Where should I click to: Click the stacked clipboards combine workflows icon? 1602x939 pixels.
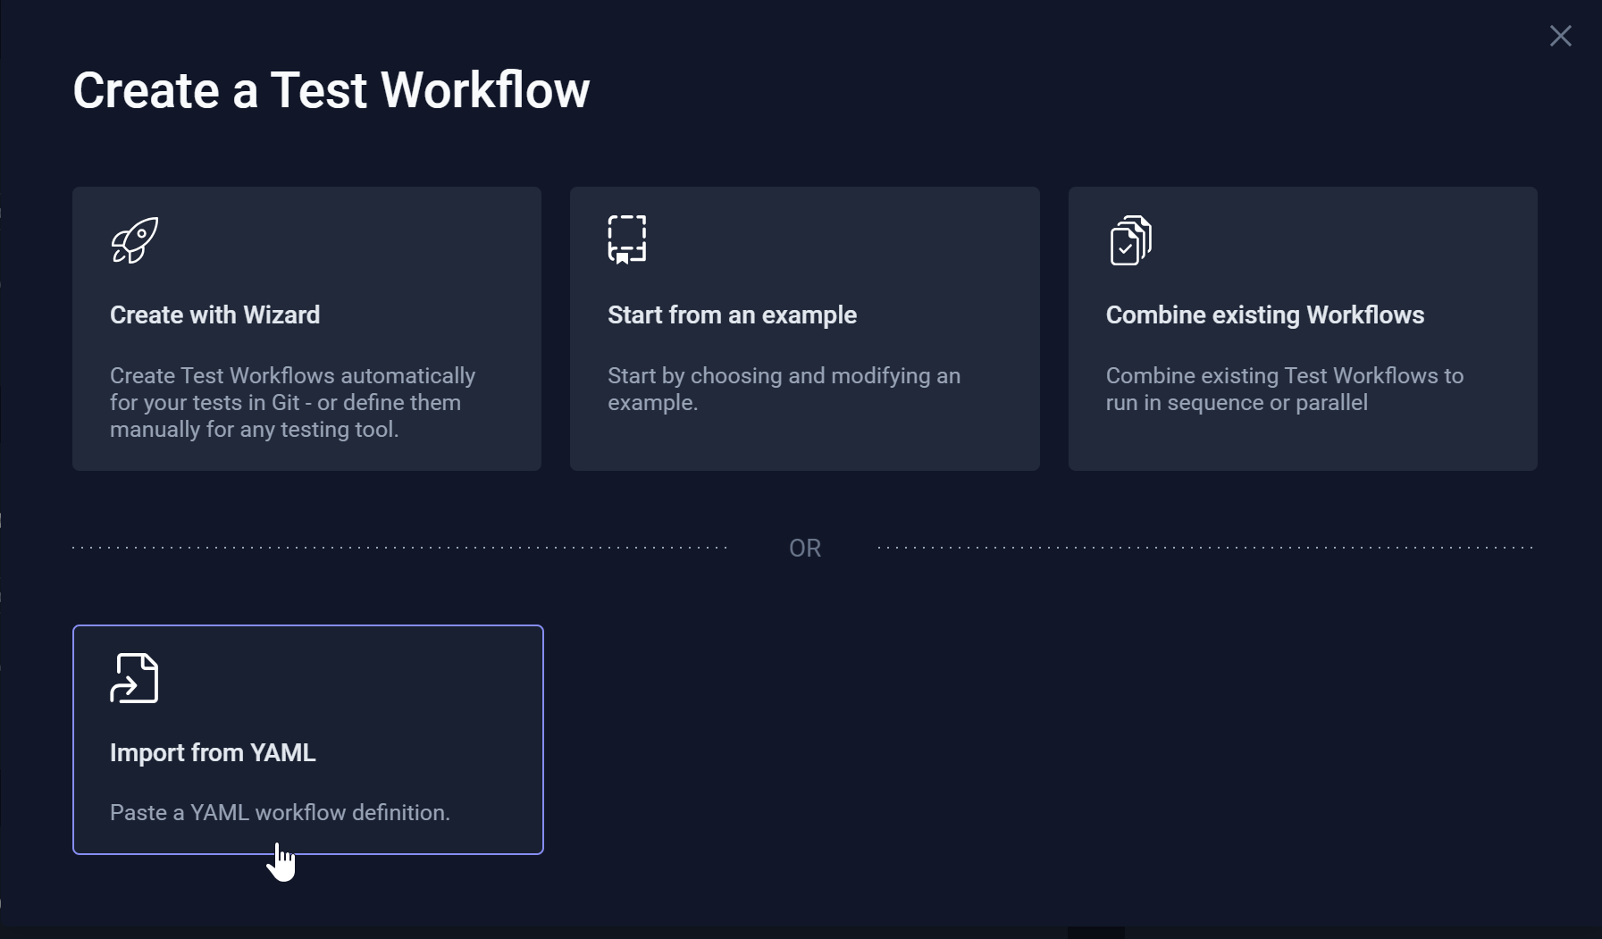click(x=1130, y=240)
